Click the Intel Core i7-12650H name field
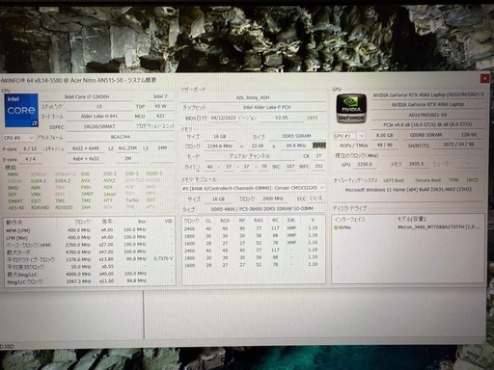This screenshot has height=370, width=494. coord(87,96)
